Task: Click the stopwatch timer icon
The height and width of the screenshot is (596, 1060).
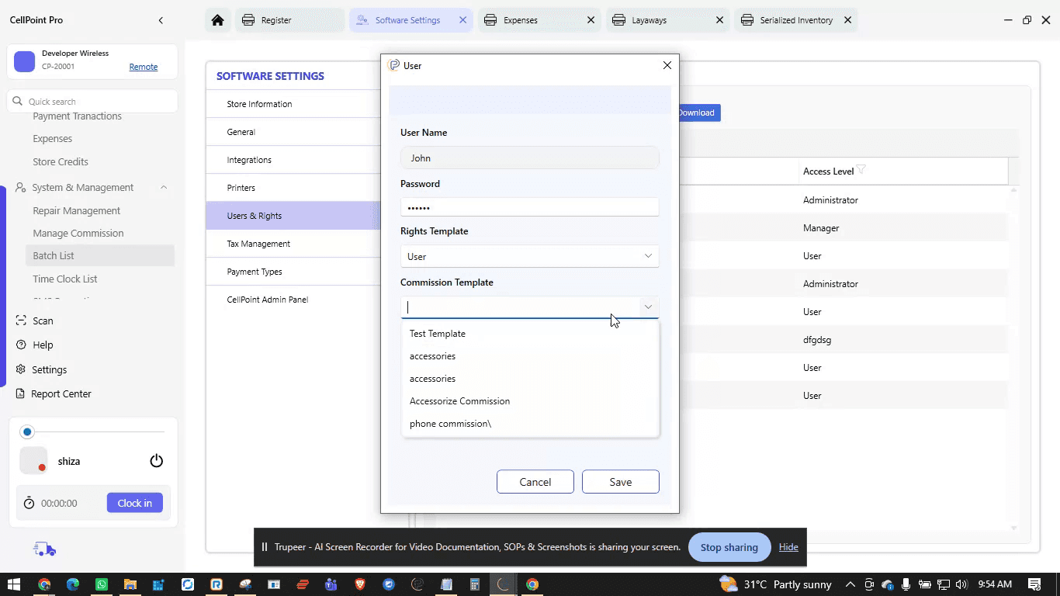Action: [29, 503]
